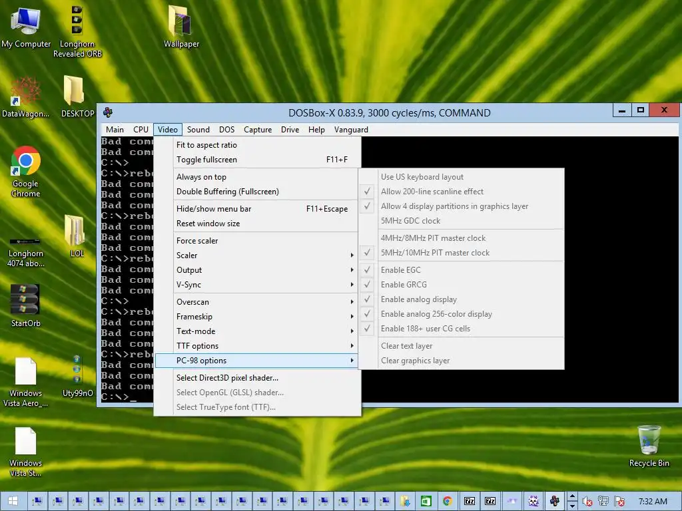Choose Always on top
The width and height of the screenshot is (682, 511).
pyautogui.click(x=256, y=177)
